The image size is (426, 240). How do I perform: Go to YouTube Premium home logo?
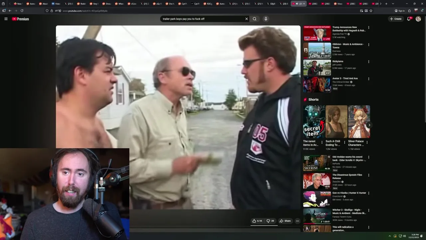[x=20, y=19]
